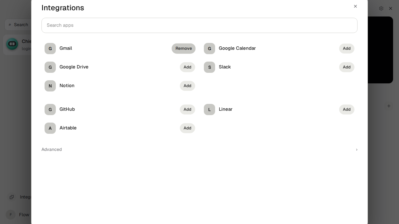Click the Google Calendar app icon

tap(209, 49)
